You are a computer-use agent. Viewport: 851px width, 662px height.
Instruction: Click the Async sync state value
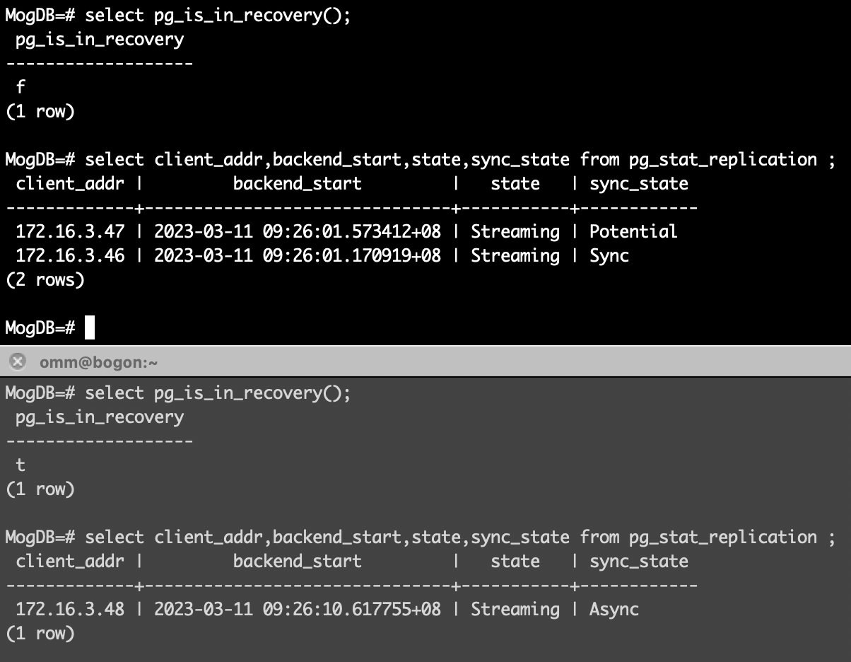[614, 610]
